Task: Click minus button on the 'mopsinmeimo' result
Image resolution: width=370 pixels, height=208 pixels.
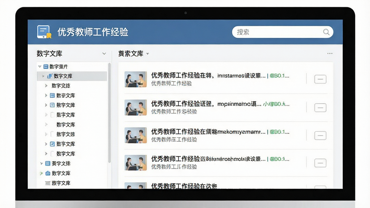Action: [320, 108]
